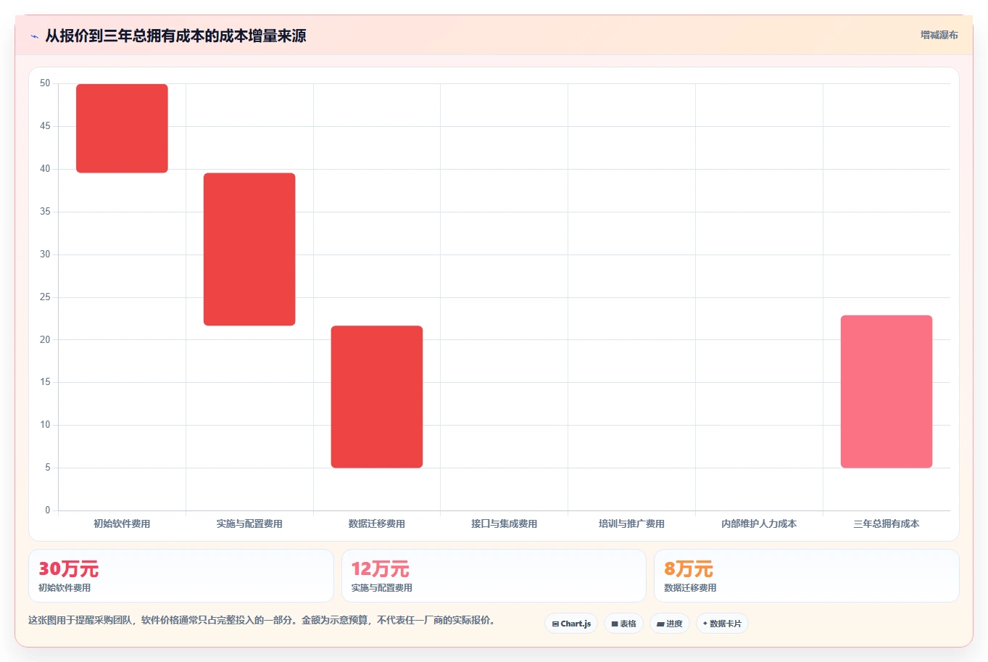Click the footnote text about 采购团队
Screen dimensions: 988x662
coord(261,620)
